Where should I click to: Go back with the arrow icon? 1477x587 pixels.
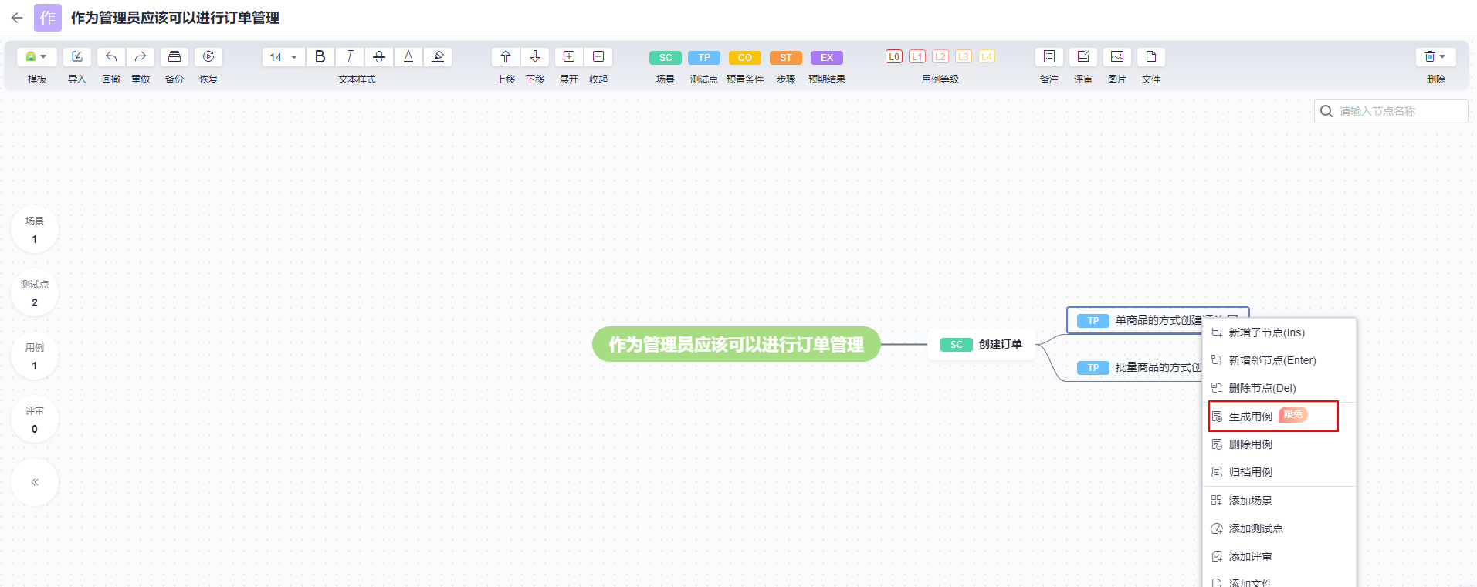[17, 18]
